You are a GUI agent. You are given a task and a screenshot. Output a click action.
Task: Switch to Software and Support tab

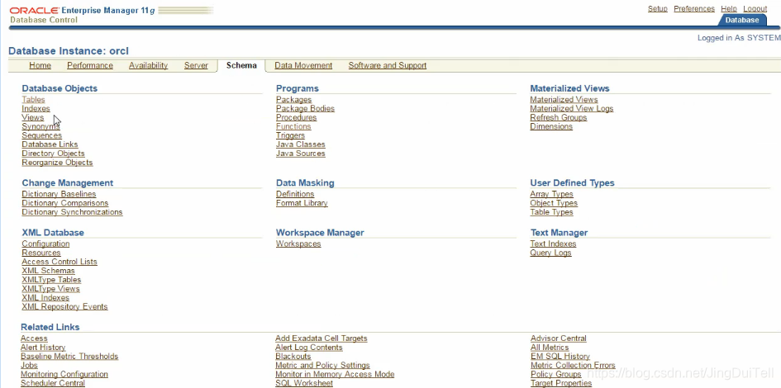tap(387, 65)
